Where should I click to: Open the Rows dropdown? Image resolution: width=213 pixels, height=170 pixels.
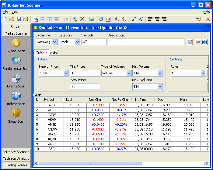(203, 73)
